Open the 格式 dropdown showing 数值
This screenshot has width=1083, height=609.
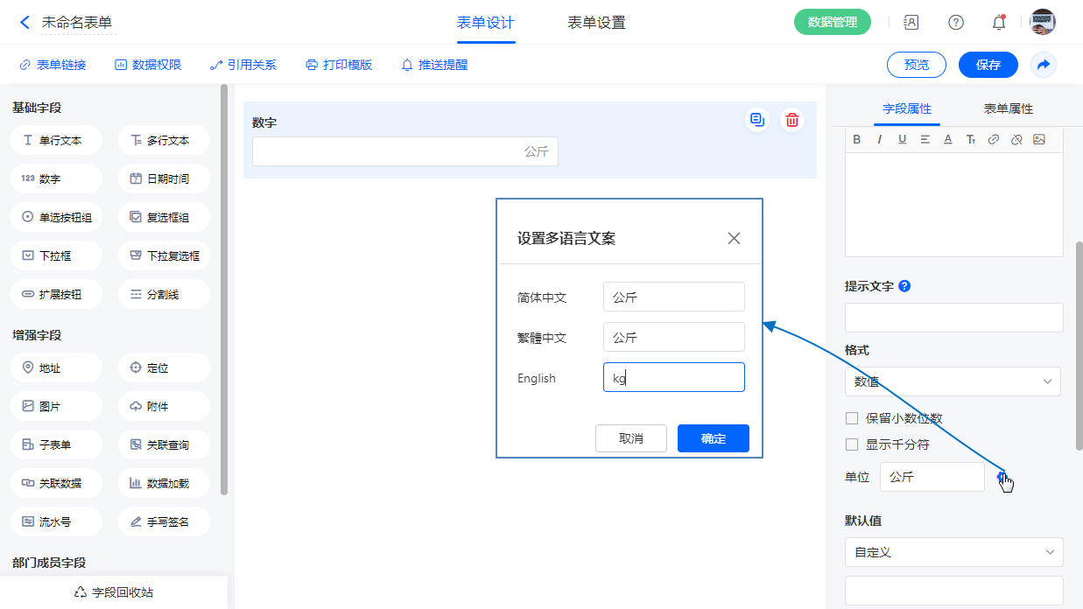953,381
